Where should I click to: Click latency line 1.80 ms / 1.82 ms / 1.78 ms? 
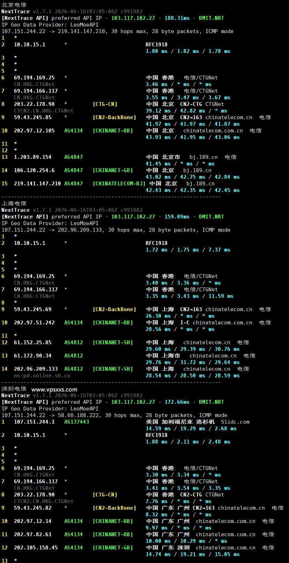click(x=188, y=51)
